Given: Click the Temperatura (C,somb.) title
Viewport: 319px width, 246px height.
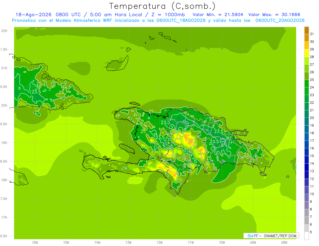Looking at the screenshot, I should (162, 6).
